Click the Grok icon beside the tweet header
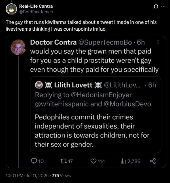The image size is (170, 183). coord(156,7)
